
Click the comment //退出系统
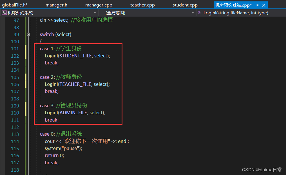click(69, 134)
